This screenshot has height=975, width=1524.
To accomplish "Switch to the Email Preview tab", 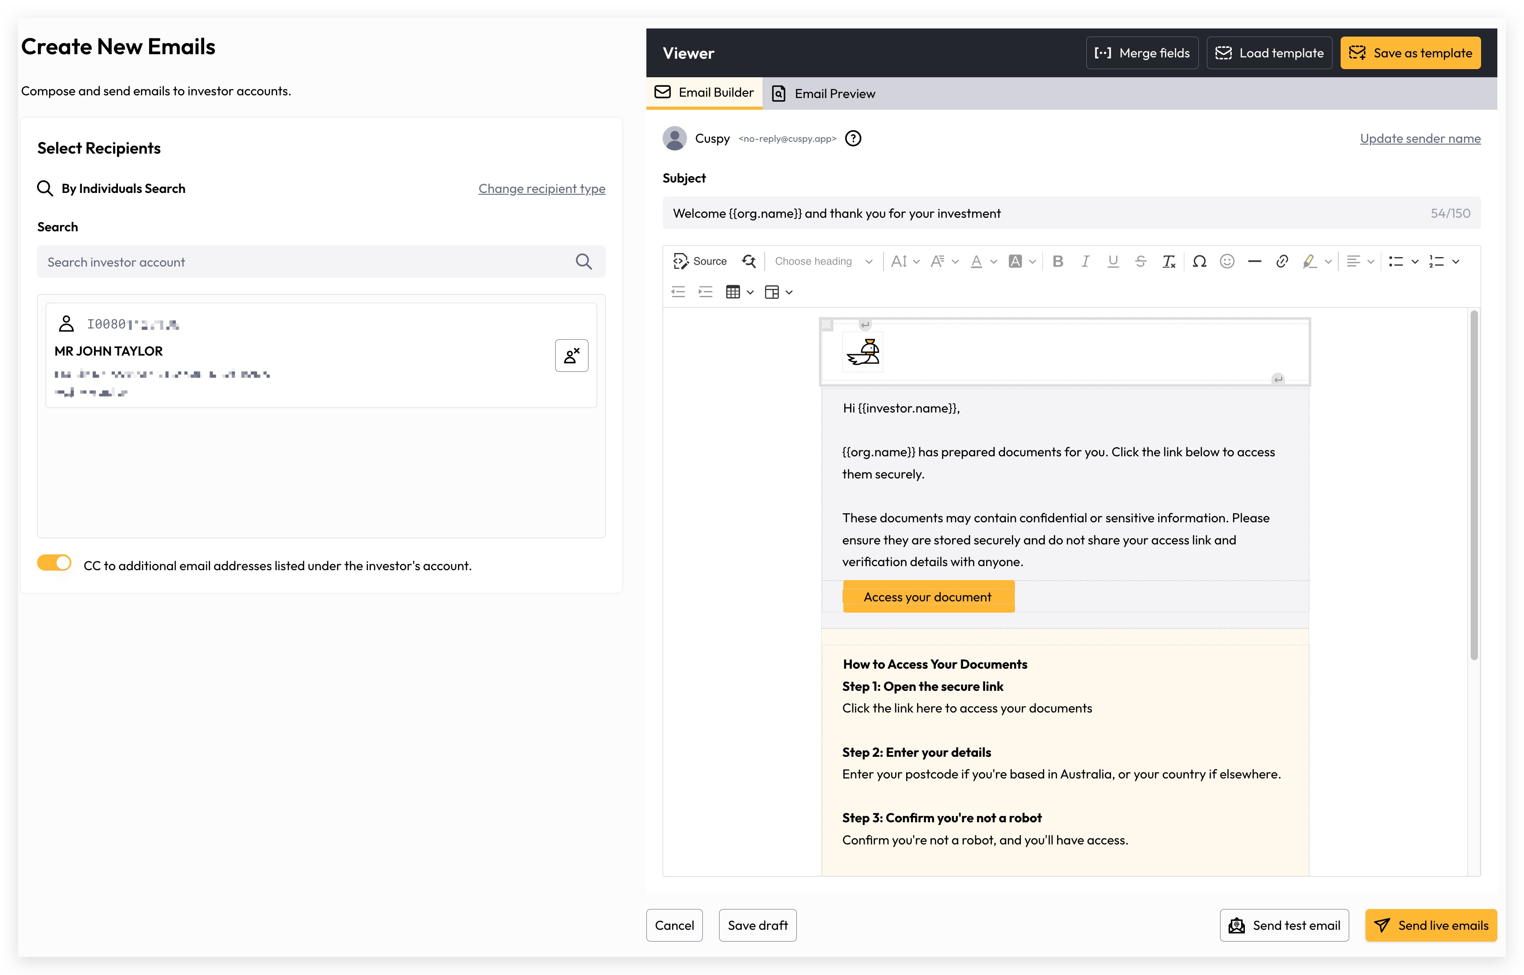I will [823, 94].
